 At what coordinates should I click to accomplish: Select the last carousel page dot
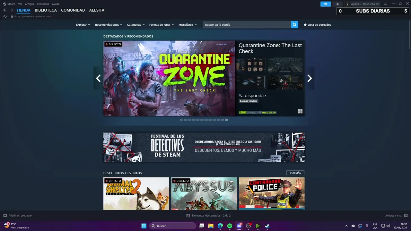pos(226,120)
